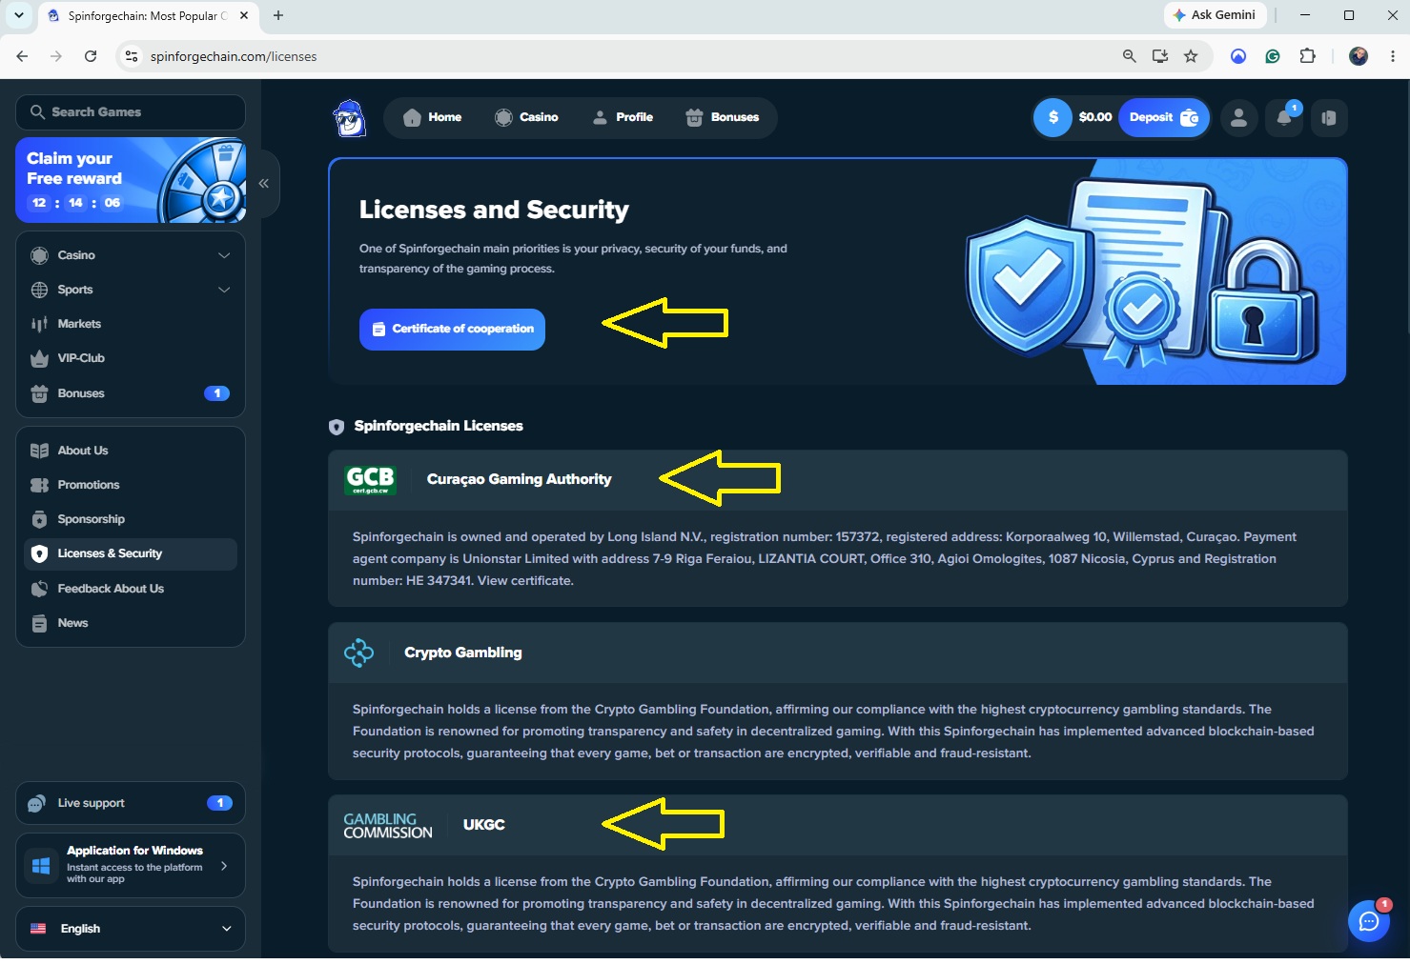Viewport: 1410px width, 964px height.
Task: Open Chrome extensions puzzle icon
Action: click(x=1308, y=56)
